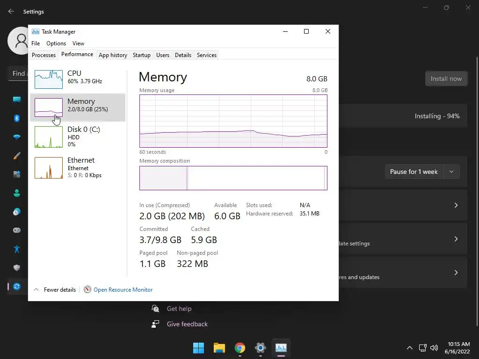
Task: Open Privacy & security shield icon
Action: tap(17, 268)
